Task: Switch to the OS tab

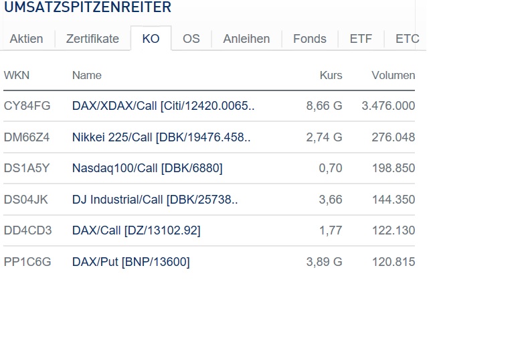Action: coord(191,39)
